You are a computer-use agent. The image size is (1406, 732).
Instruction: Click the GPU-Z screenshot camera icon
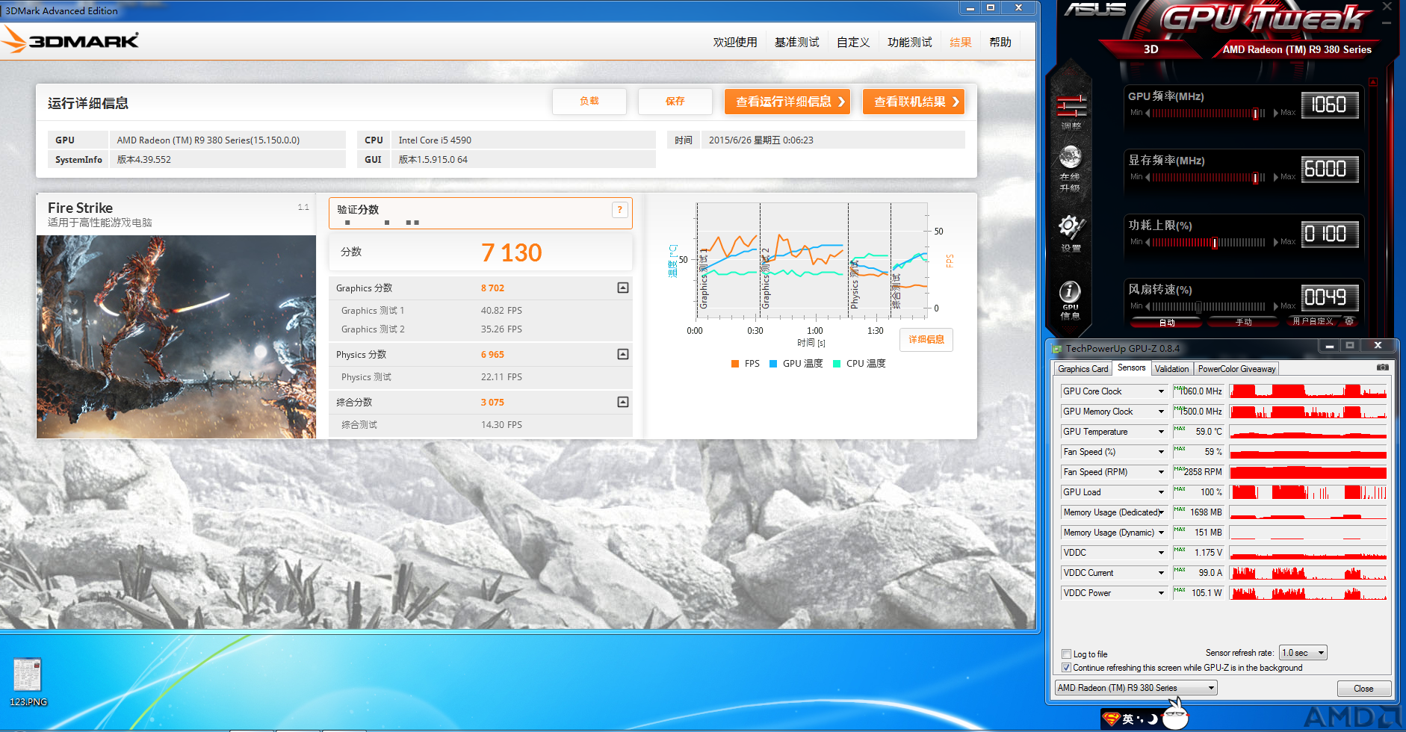[1383, 367]
